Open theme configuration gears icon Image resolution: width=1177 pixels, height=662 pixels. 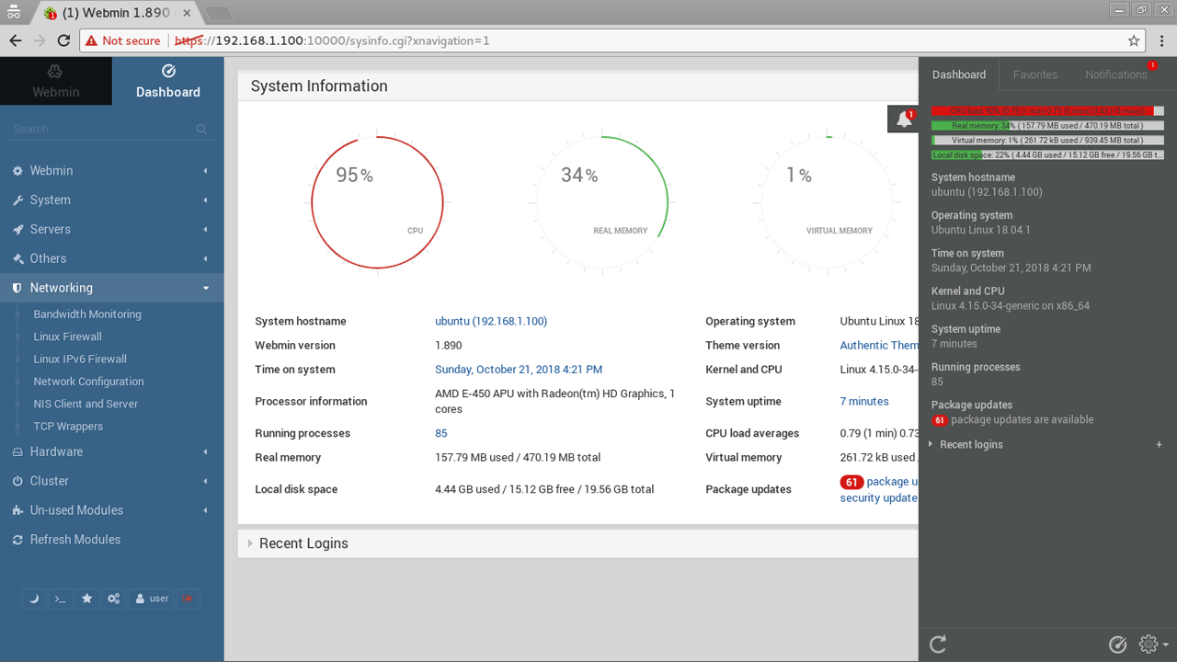point(113,599)
